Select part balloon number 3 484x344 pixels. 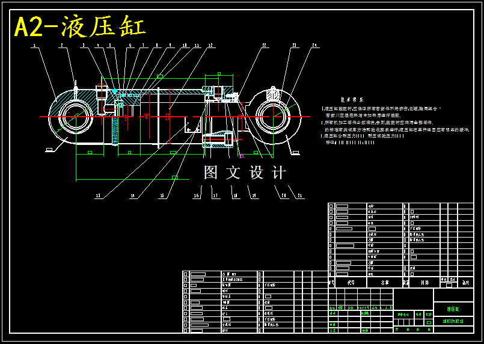tap(84, 45)
